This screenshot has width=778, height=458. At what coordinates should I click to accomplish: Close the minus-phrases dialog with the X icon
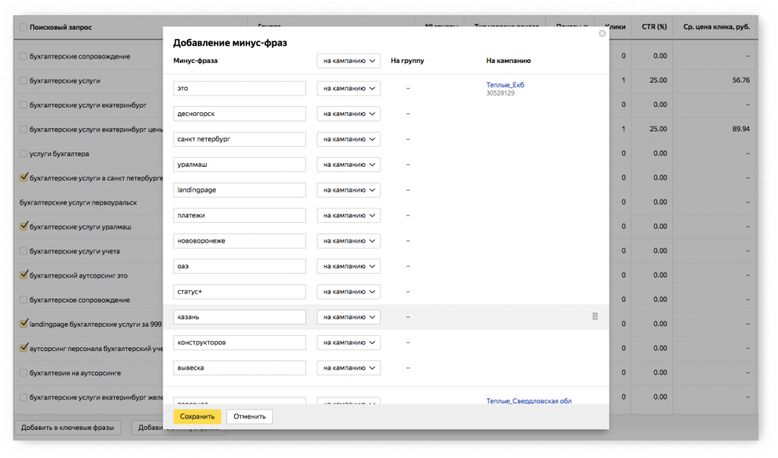tap(602, 33)
